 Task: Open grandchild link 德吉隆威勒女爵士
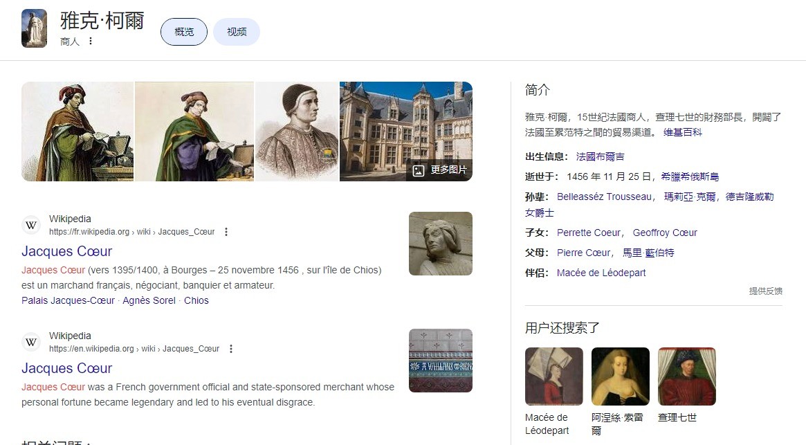coord(749,197)
